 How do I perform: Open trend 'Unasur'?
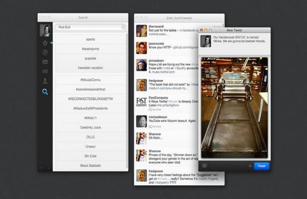coord(90,146)
